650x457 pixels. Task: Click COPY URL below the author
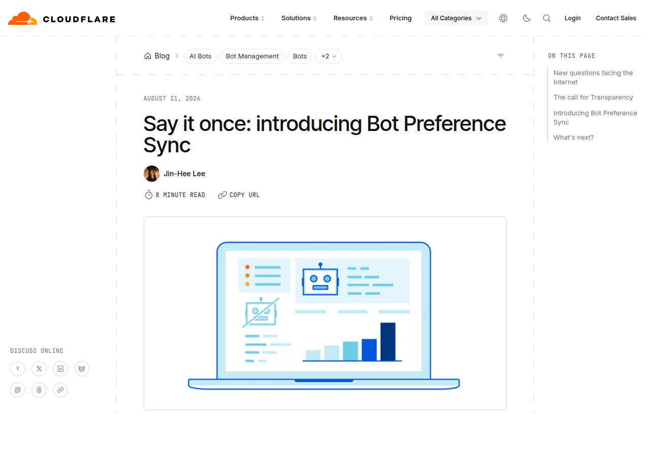(x=239, y=195)
